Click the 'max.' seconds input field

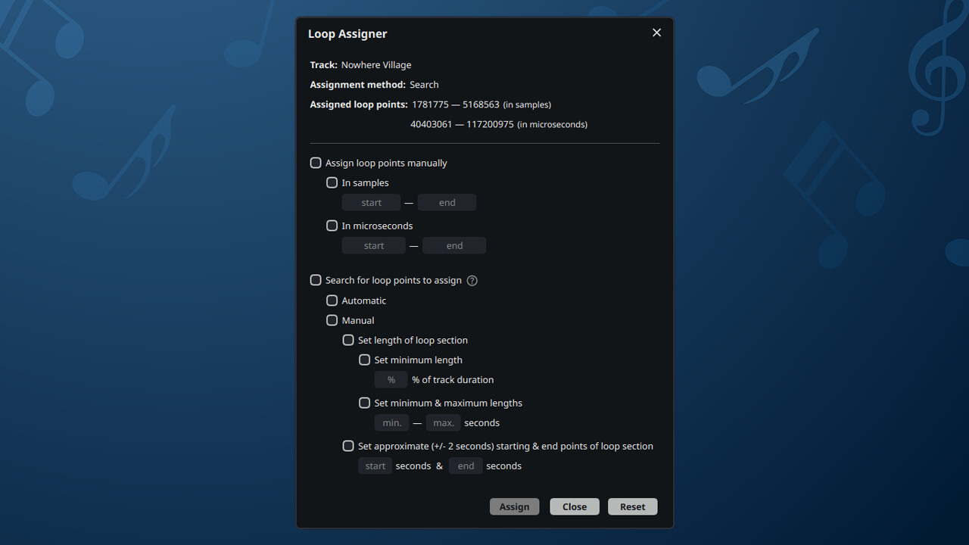click(443, 422)
